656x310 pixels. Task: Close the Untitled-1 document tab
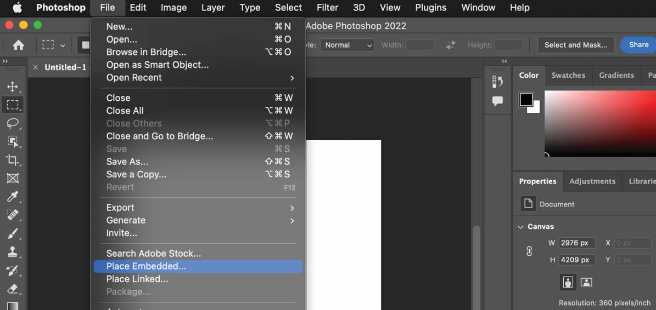[x=35, y=67]
